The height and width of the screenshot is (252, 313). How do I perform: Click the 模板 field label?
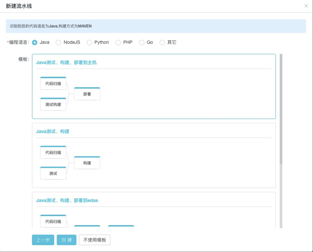tap(24, 59)
